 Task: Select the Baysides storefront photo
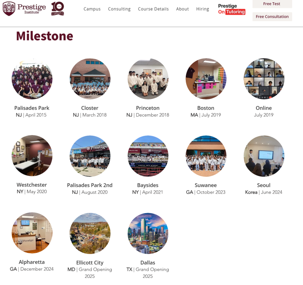point(148,156)
